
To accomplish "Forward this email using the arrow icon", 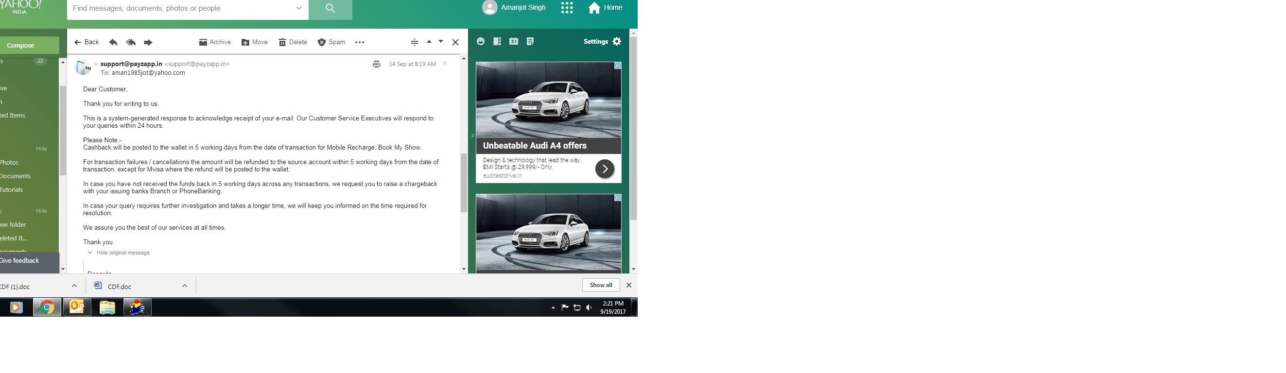I will [148, 42].
